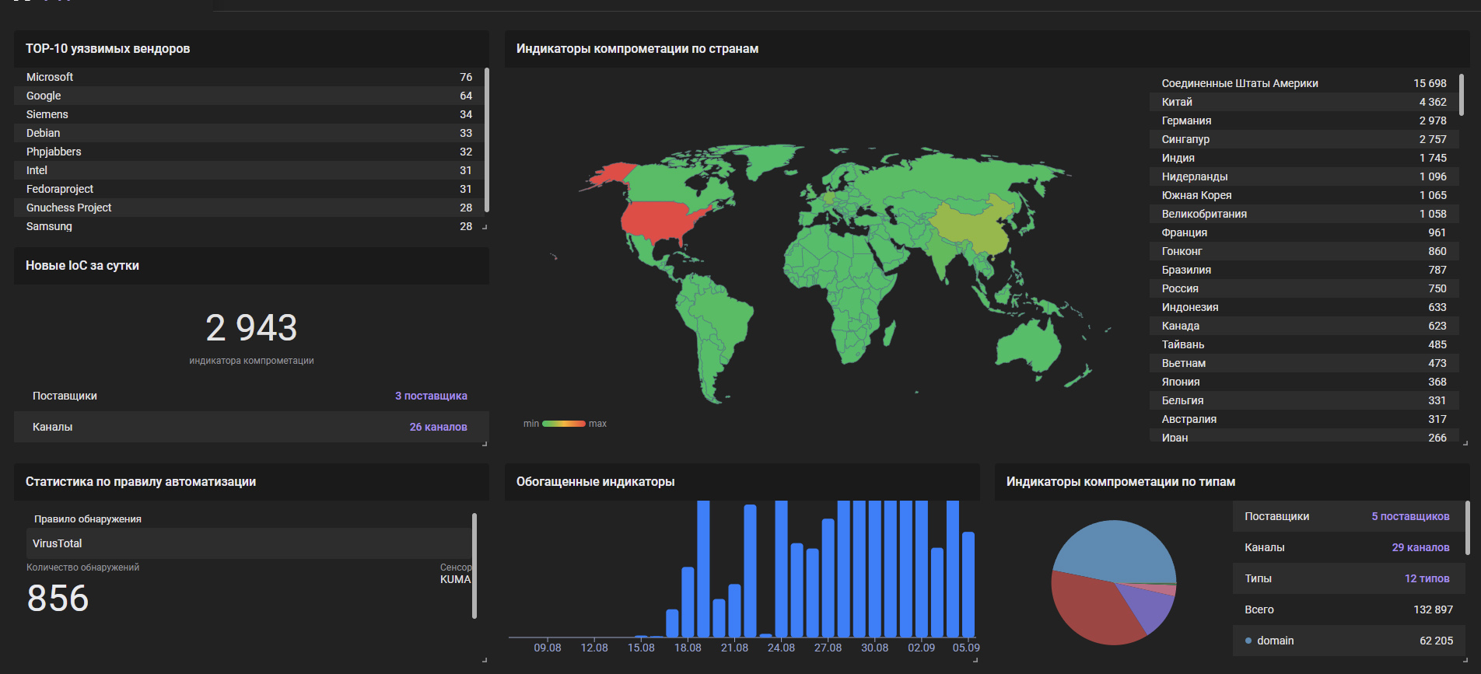Open the '26 каналов' channels link
The width and height of the screenshot is (1481, 674).
pyautogui.click(x=438, y=427)
